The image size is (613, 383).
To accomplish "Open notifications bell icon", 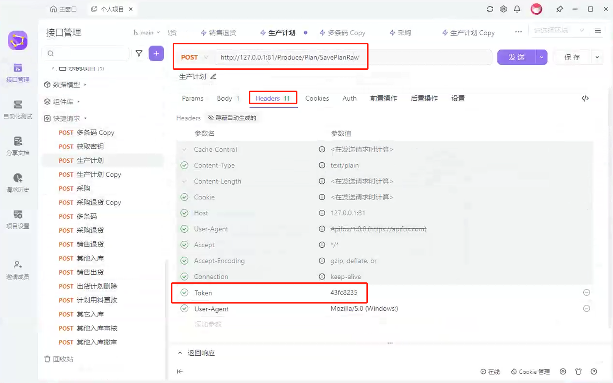I will (517, 9).
